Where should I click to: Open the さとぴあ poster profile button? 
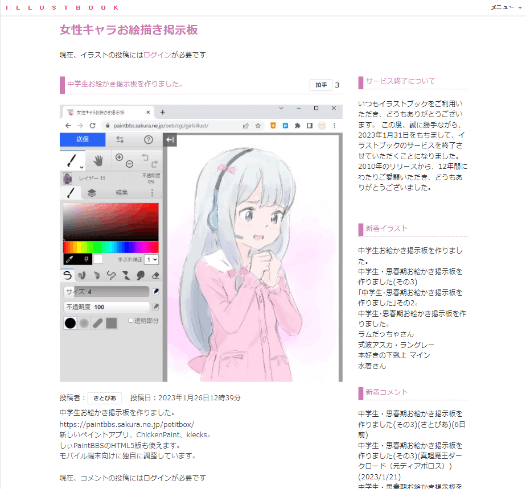click(105, 398)
